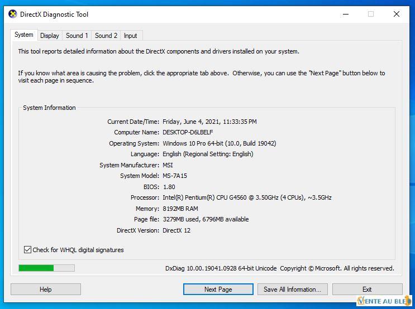Click the Current Date/Time value

(209, 122)
